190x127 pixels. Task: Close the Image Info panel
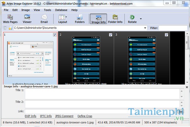coord(187,87)
